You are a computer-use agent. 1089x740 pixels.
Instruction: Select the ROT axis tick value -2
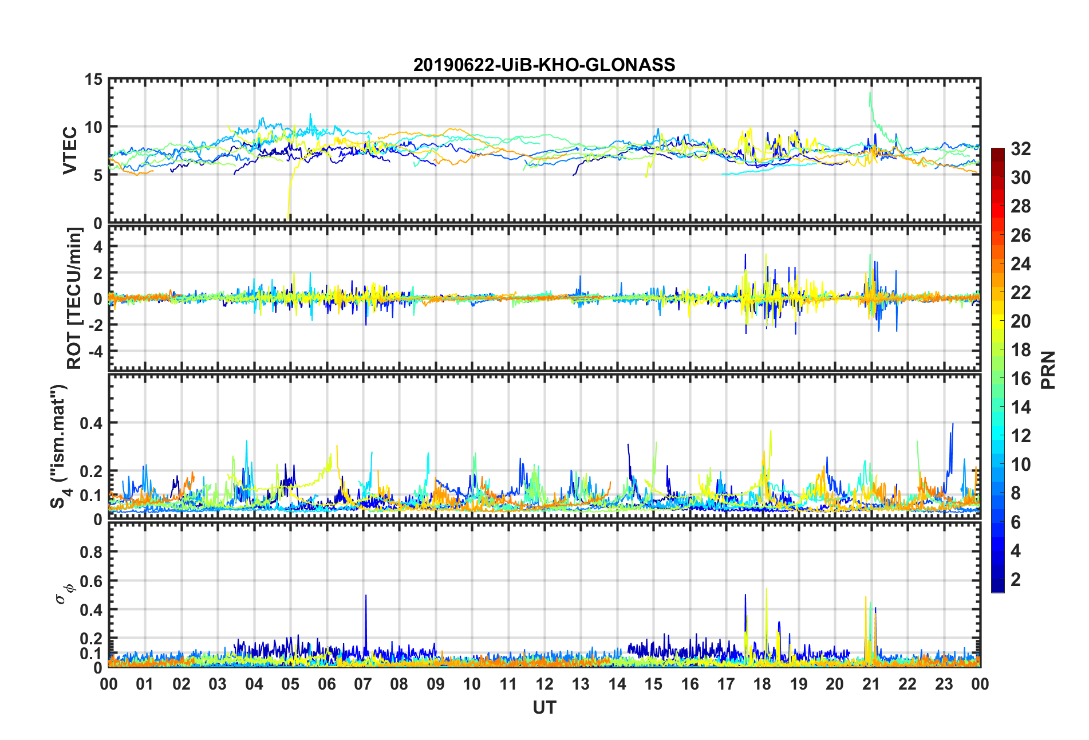[95, 325]
